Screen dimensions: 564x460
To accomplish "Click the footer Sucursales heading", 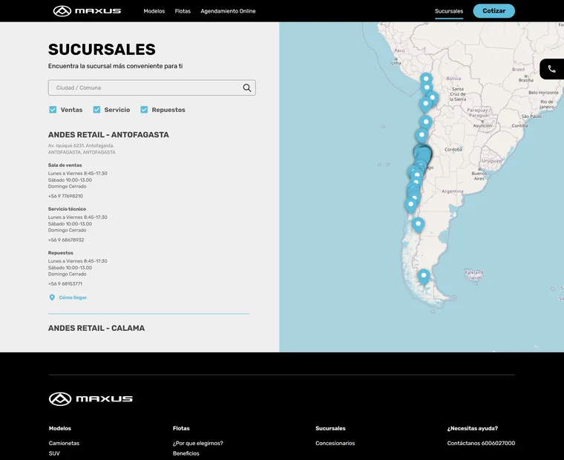I will [330, 428].
